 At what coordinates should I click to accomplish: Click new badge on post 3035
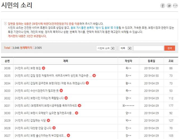click(94, 76)
